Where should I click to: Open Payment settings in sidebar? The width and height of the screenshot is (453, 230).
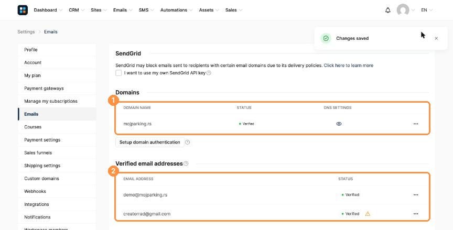pos(57,140)
